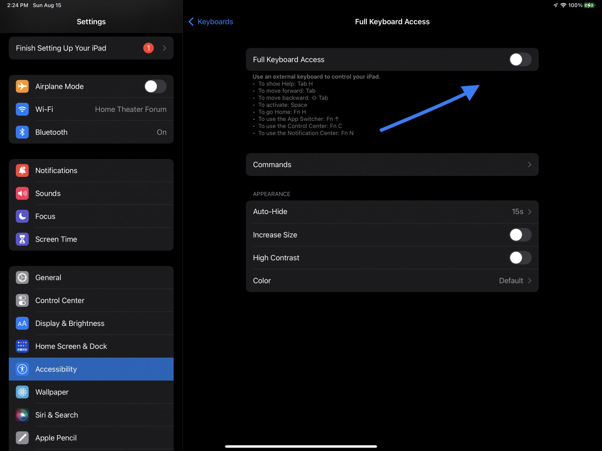Tap the Full Keyboard Access page title
602x451 pixels.
pos(392,22)
